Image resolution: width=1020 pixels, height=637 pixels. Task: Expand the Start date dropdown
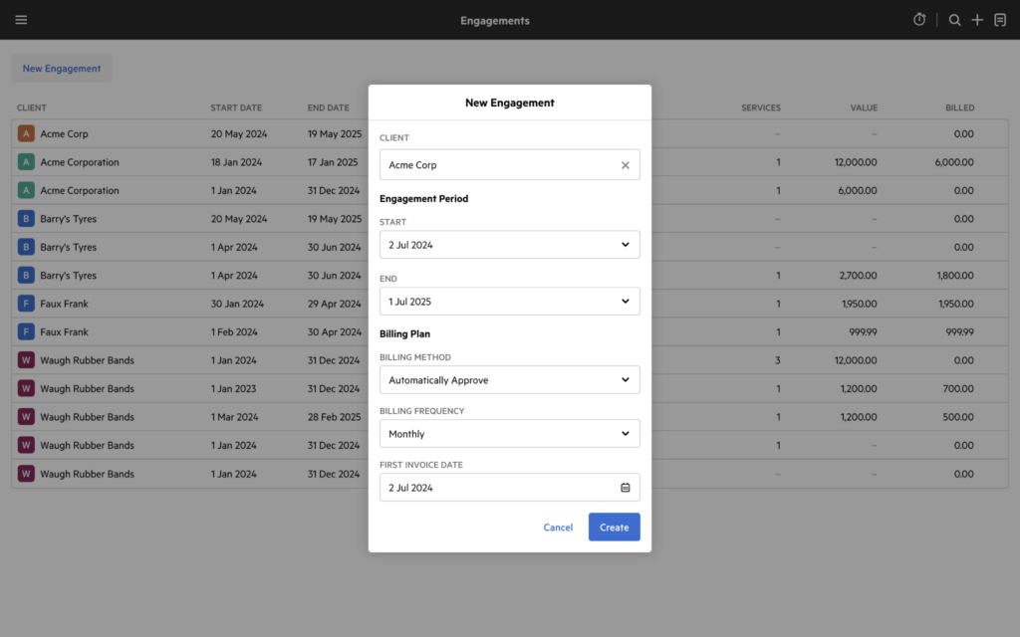pos(625,245)
